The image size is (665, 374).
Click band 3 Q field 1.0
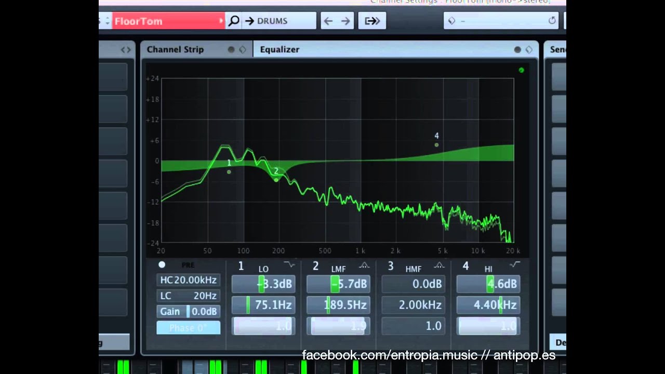tap(414, 326)
